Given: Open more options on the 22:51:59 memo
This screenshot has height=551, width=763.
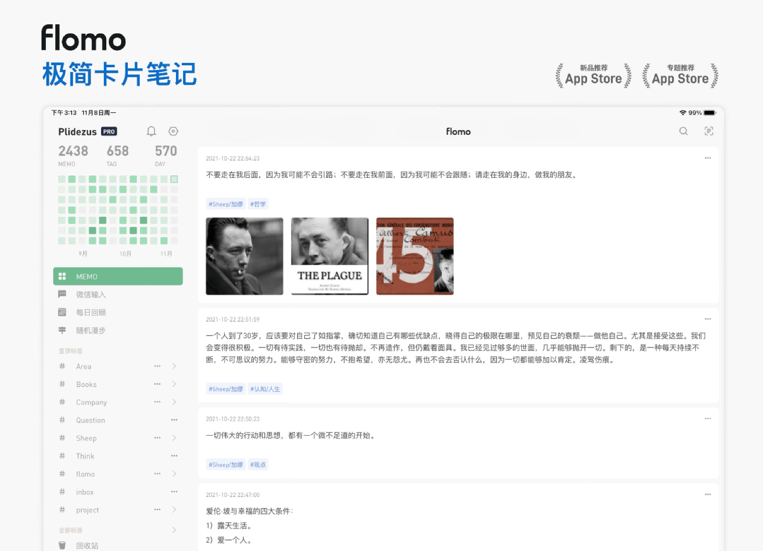Looking at the screenshot, I should click(708, 319).
